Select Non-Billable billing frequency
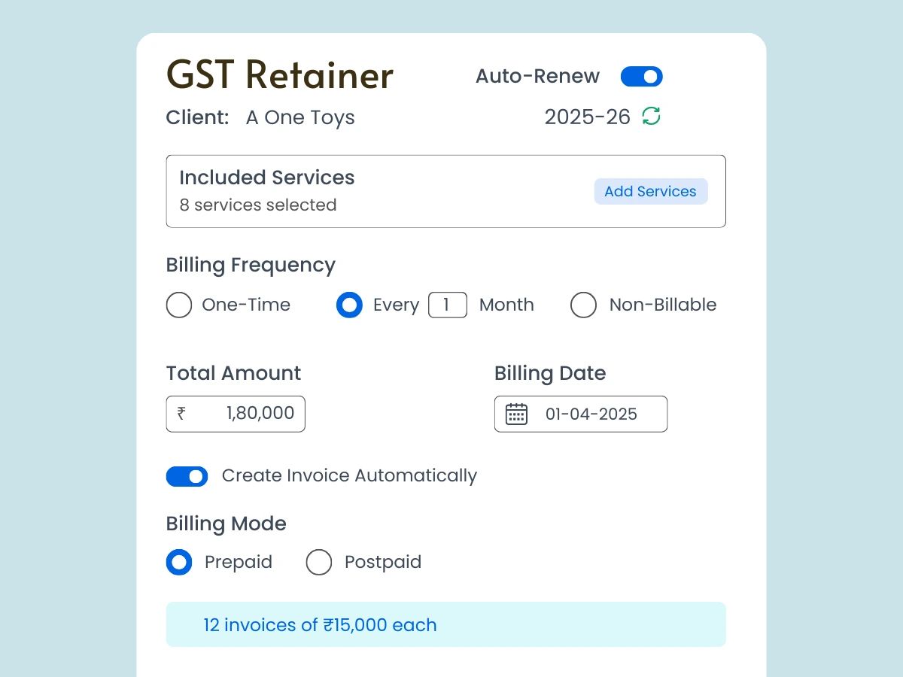Screen dimensions: 903x677 click(583, 305)
